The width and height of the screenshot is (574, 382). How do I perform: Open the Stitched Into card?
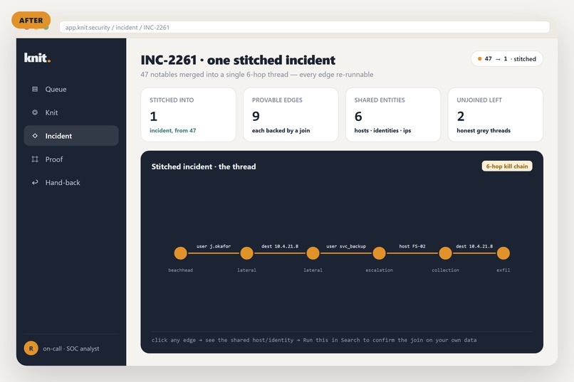188,115
